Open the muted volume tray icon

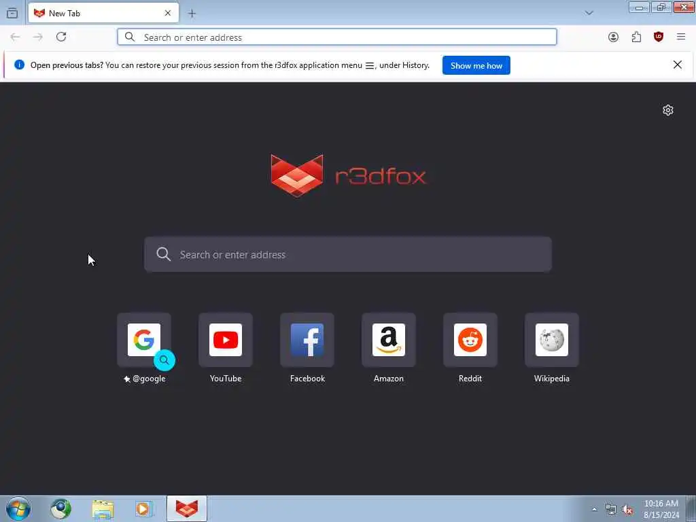627,509
